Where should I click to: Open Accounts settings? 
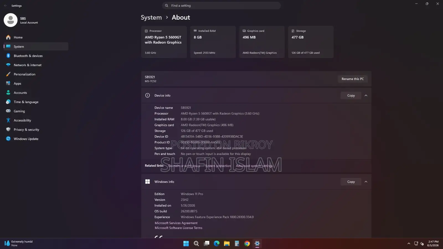[x=36, y=93]
